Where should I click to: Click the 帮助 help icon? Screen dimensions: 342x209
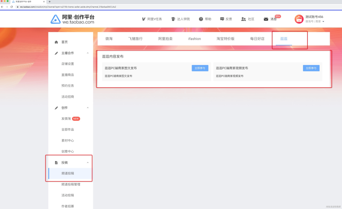point(201,19)
